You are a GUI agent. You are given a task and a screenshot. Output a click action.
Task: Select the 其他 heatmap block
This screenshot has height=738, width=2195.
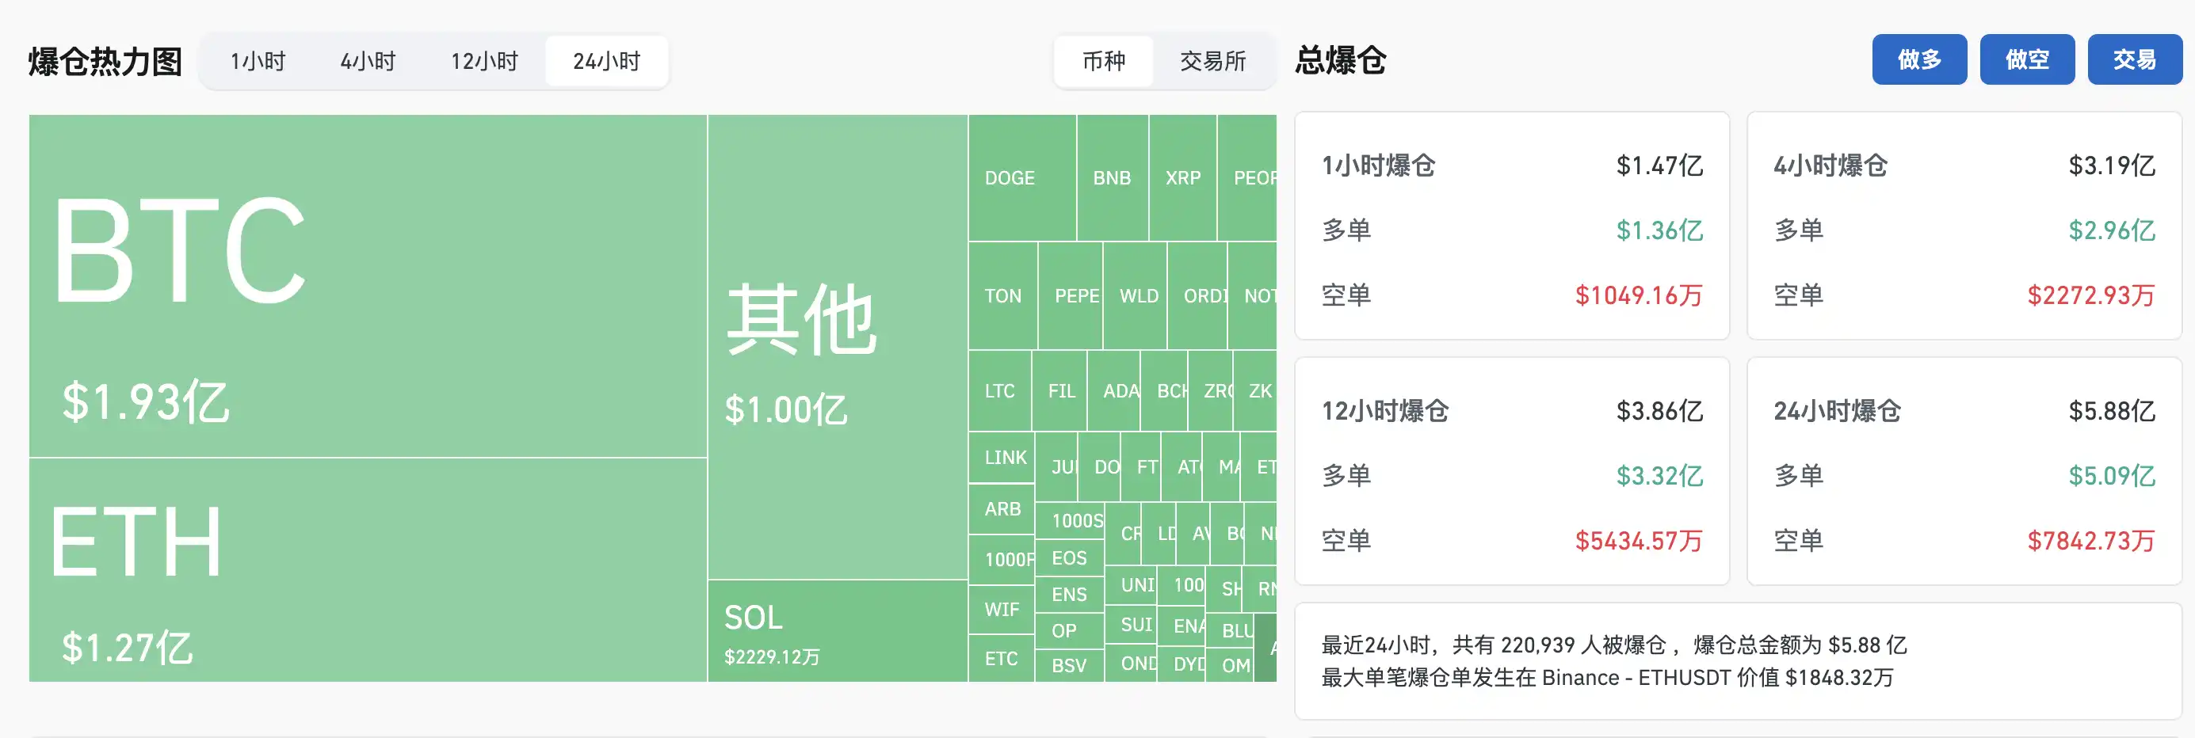(x=838, y=348)
